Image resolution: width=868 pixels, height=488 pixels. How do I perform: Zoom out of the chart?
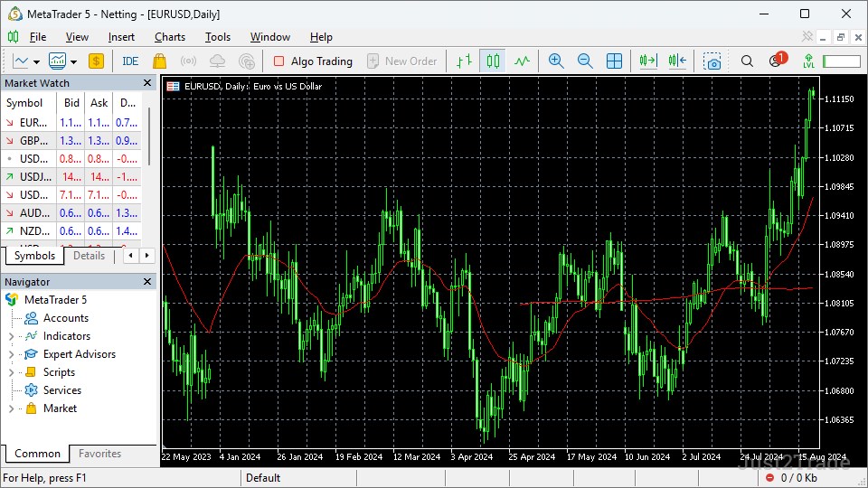[585, 61]
